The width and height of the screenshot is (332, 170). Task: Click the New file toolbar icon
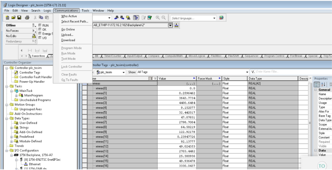pos(8,18)
